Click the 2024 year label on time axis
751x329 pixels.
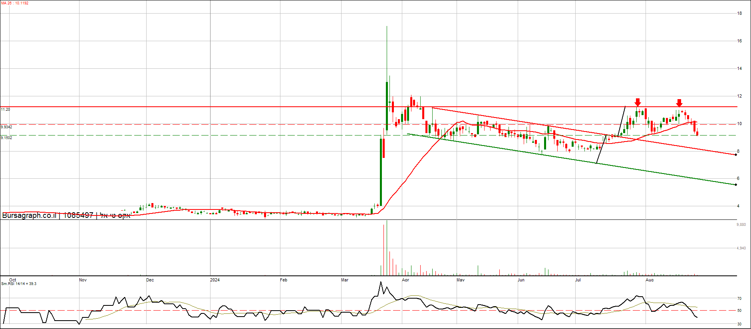tap(215, 280)
